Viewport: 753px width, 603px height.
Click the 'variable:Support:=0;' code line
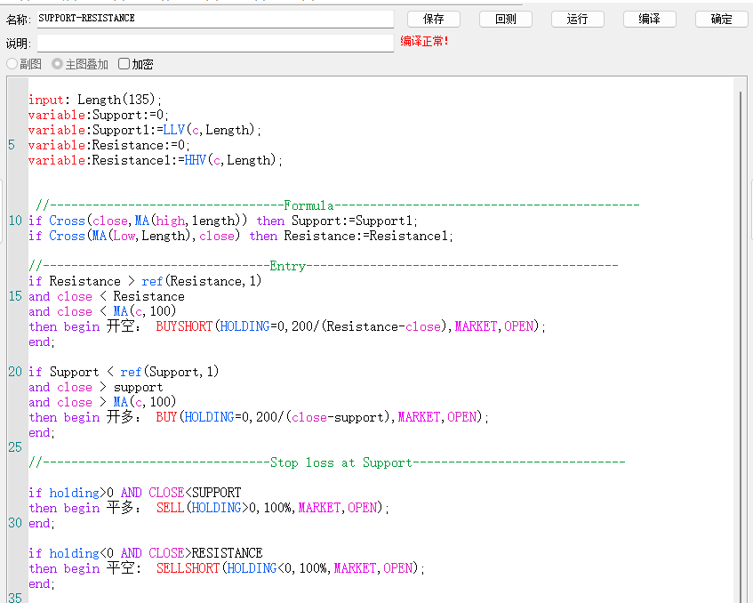tap(98, 115)
